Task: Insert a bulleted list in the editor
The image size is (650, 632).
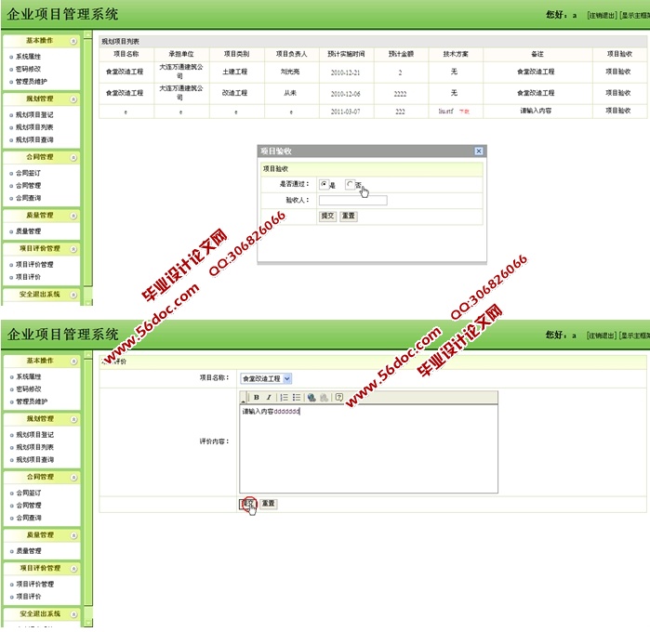Action: 297,398
